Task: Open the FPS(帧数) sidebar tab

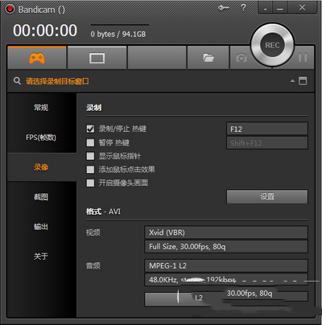Action: [x=41, y=138]
